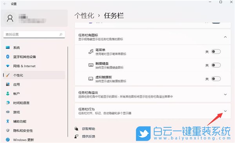Click the pen menu icon
Image resolution: width=235 pixels, height=143 pixels.
(x=91, y=52)
